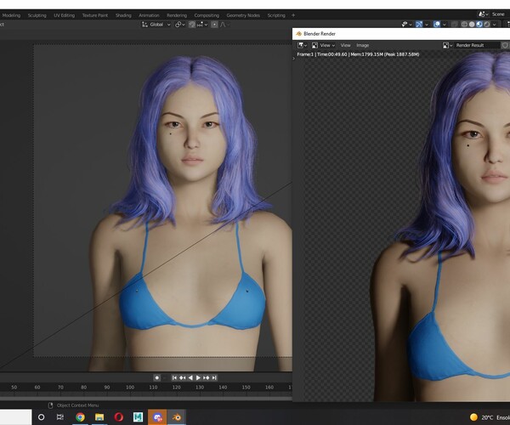This screenshot has height=425, width=510.
Task: Open the View menu in render window
Action: (345, 45)
